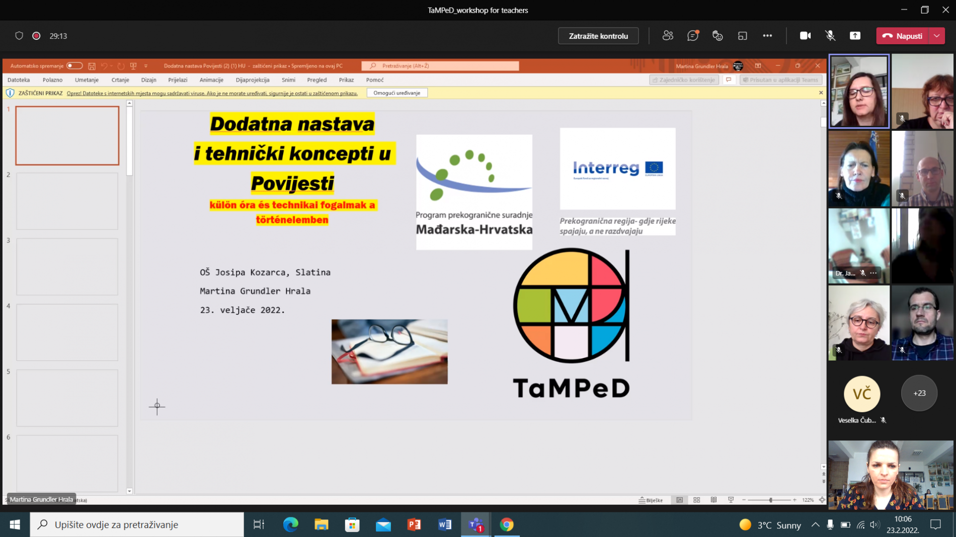The image size is (956, 537).
Task: Open the Animacije tab
Action: [211, 80]
